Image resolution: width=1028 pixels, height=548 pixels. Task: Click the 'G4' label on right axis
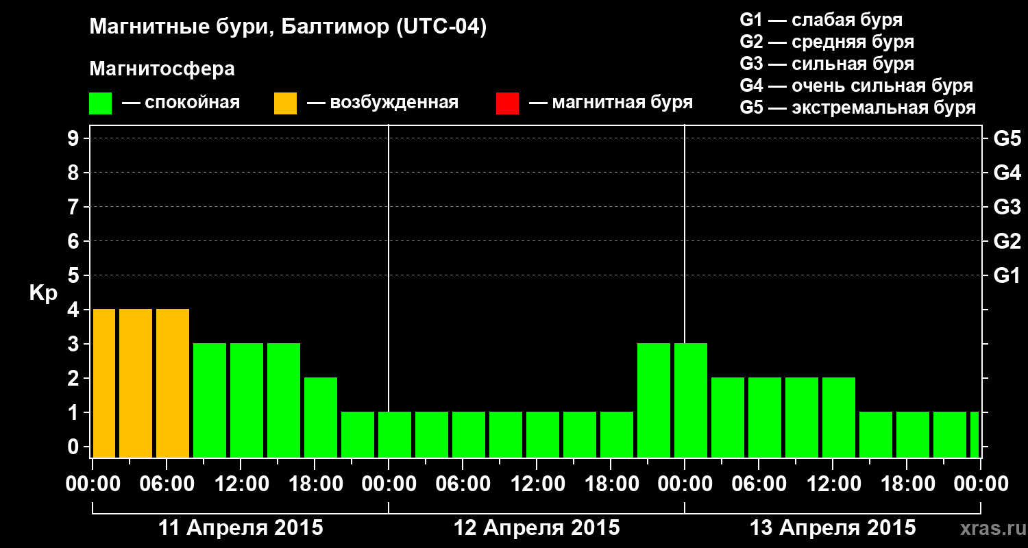[1007, 173]
